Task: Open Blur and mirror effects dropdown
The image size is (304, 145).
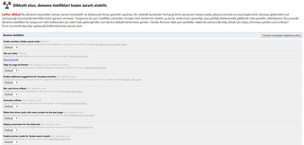Action: point(11,94)
